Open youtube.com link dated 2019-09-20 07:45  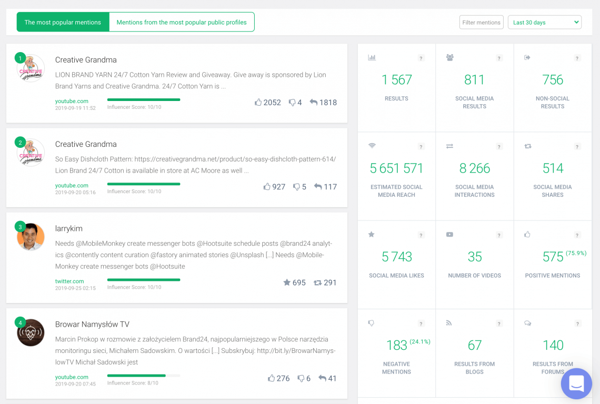point(72,377)
